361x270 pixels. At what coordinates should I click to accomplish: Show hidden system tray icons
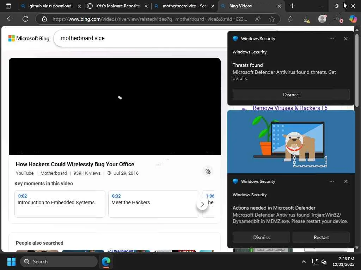coord(304,262)
